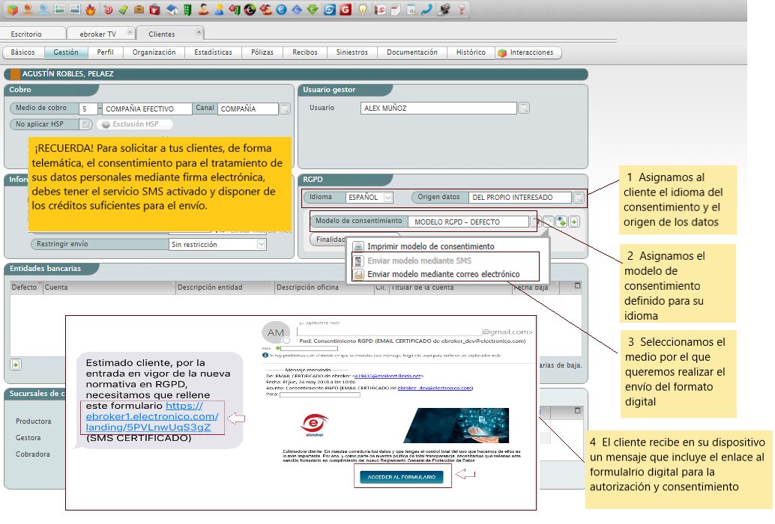Click the Exclusión HSP button
The width and height of the screenshot is (775, 524).
pos(134,124)
